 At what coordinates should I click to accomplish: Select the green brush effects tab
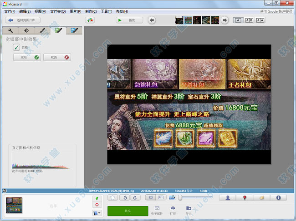(58, 30)
